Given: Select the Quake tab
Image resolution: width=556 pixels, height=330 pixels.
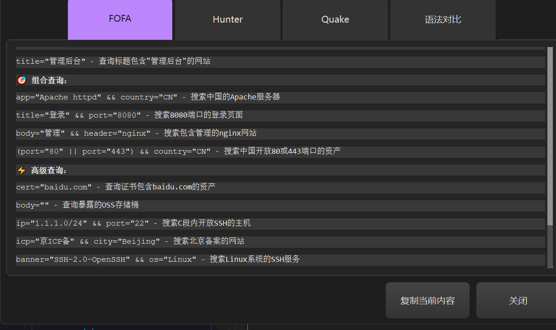Looking at the screenshot, I should coord(335,19).
